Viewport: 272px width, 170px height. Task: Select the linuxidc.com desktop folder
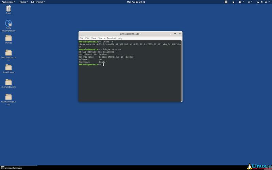tap(8, 69)
